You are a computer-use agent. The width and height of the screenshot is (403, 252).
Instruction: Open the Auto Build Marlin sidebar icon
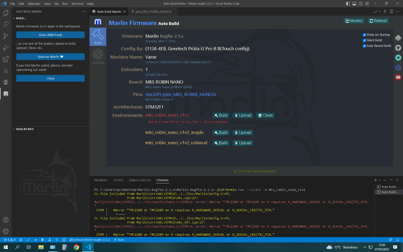(6, 93)
